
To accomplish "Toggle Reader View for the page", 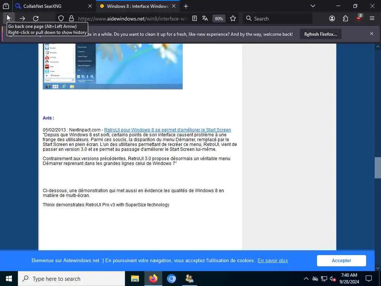I will point(194,19).
